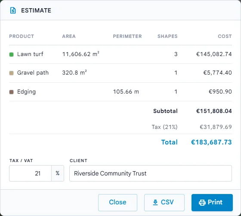Click the printer icon on Print button

click(202, 203)
